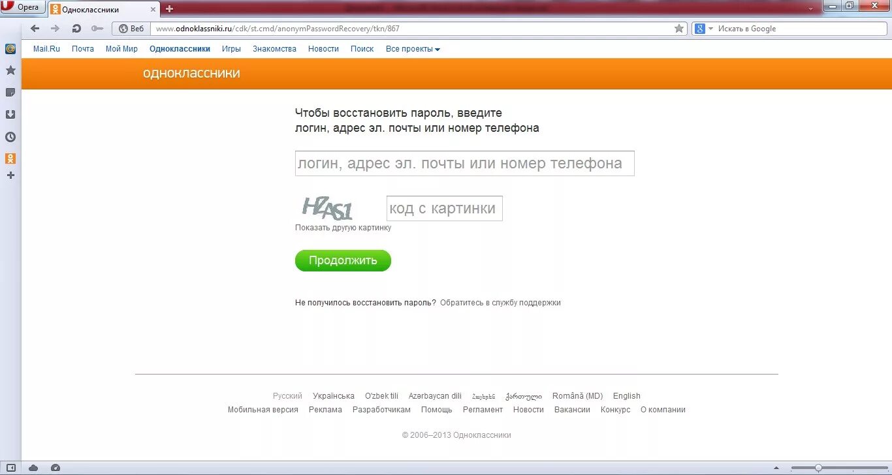The width and height of the screenshot is (892, 475).
Task: Open Регламент footer link
Action: point(483,410)
